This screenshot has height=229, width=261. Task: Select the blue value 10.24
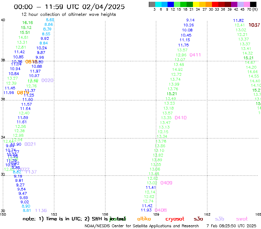point(42,48)
